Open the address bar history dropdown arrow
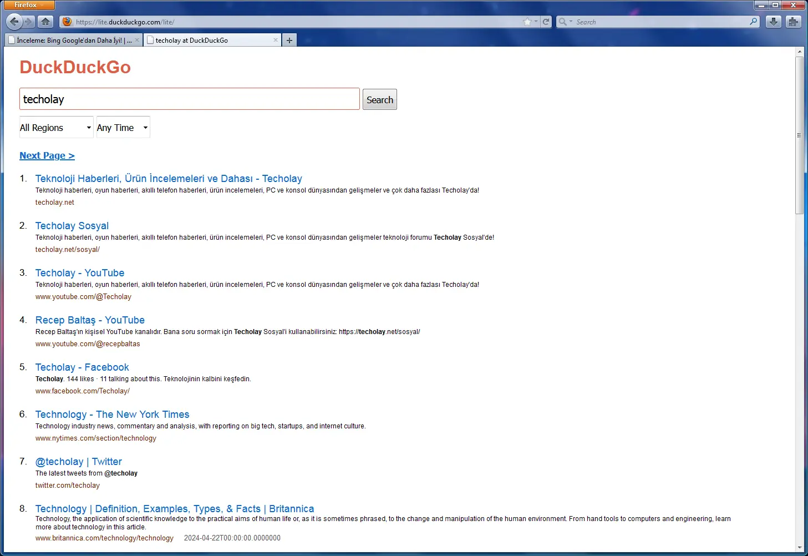This screenshot has width=808, height=556. click(x=536, y=22)
